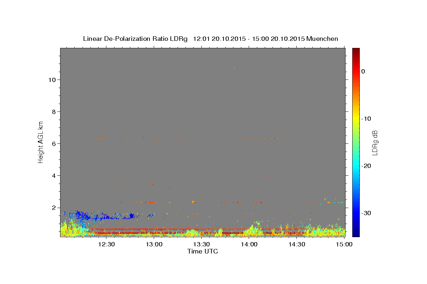Click the colorbar tick label '-30'

coord(367,213)
